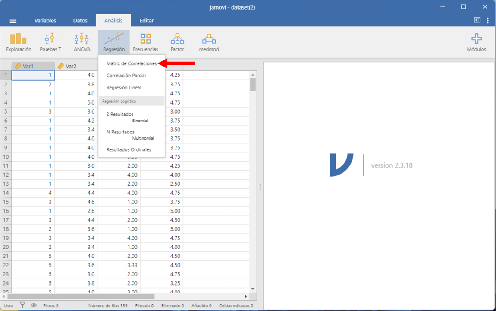The height and width of the screenshot is (311, 496).
Task: Open the Factor analysis menu
Action: pyautogui.click(x=177, y=42)
